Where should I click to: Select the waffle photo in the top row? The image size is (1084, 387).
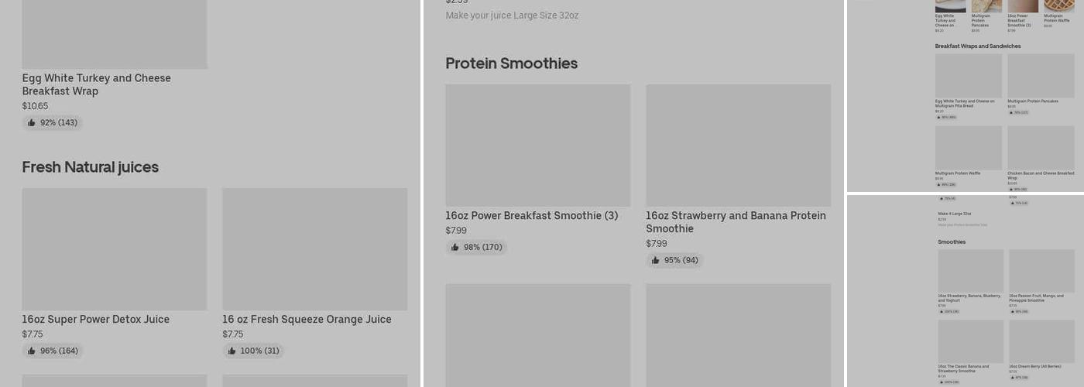click(x=1058, y=6)
